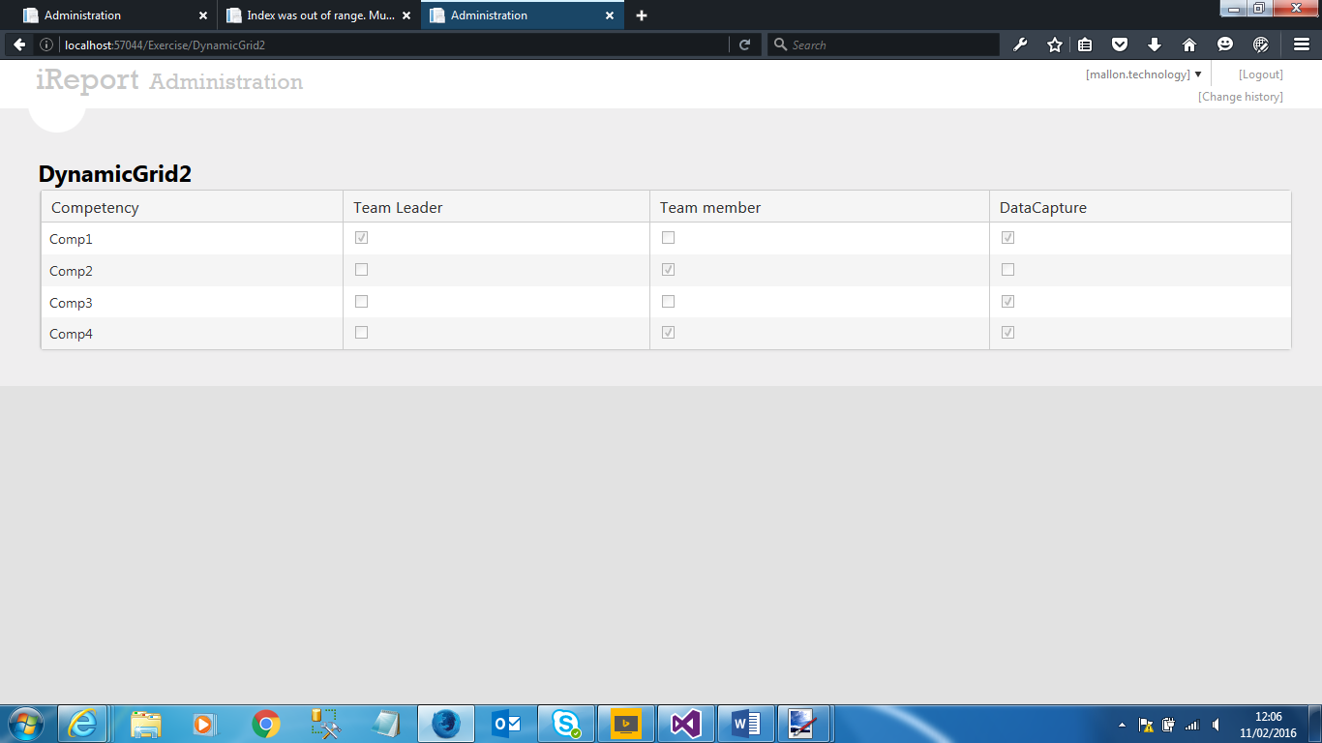This screenshot has width=1322, height=743.
Task: Open the Firefox hamburger menu
Action: point(1302,45)
